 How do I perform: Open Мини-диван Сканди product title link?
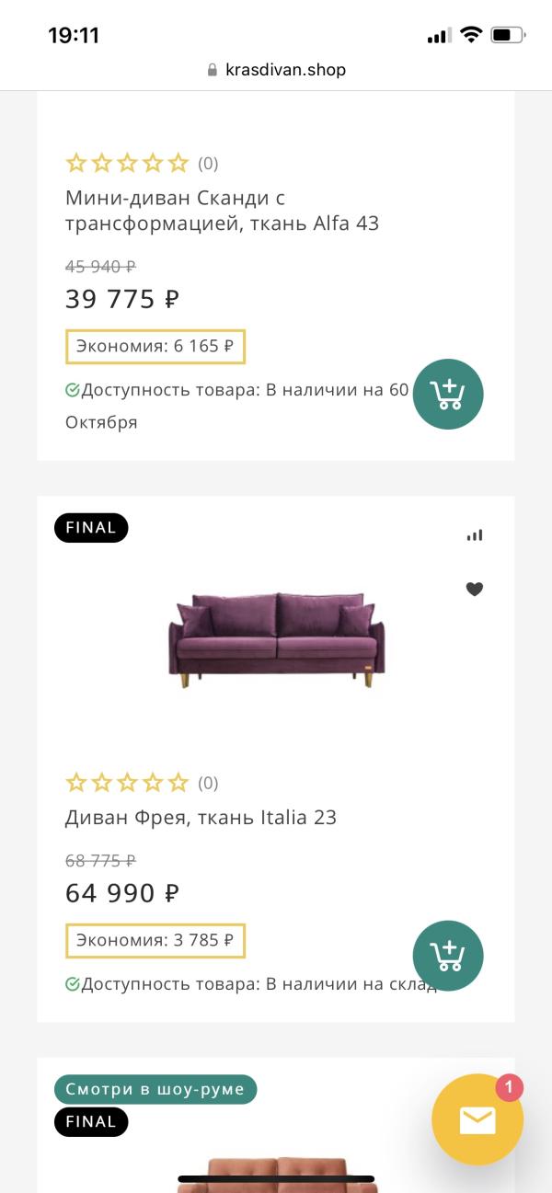click(x=222, y=211)
